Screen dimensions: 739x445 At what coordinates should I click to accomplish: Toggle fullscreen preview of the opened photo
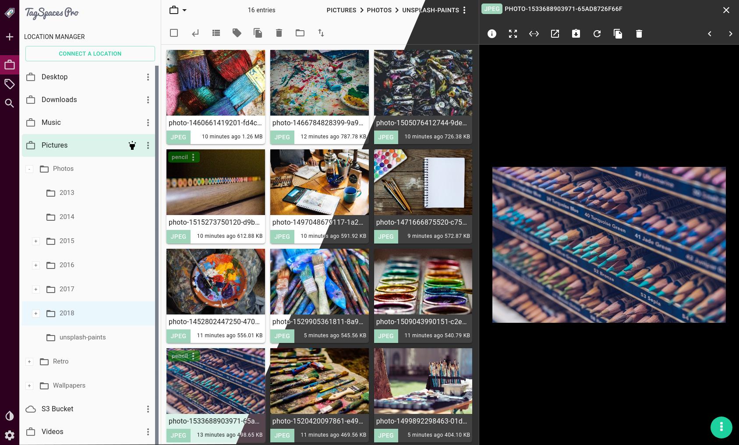[513, 34]
